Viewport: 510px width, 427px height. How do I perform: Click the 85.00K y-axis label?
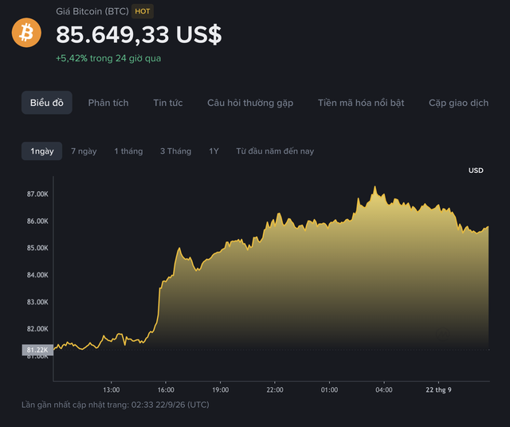tap(37, 248)
